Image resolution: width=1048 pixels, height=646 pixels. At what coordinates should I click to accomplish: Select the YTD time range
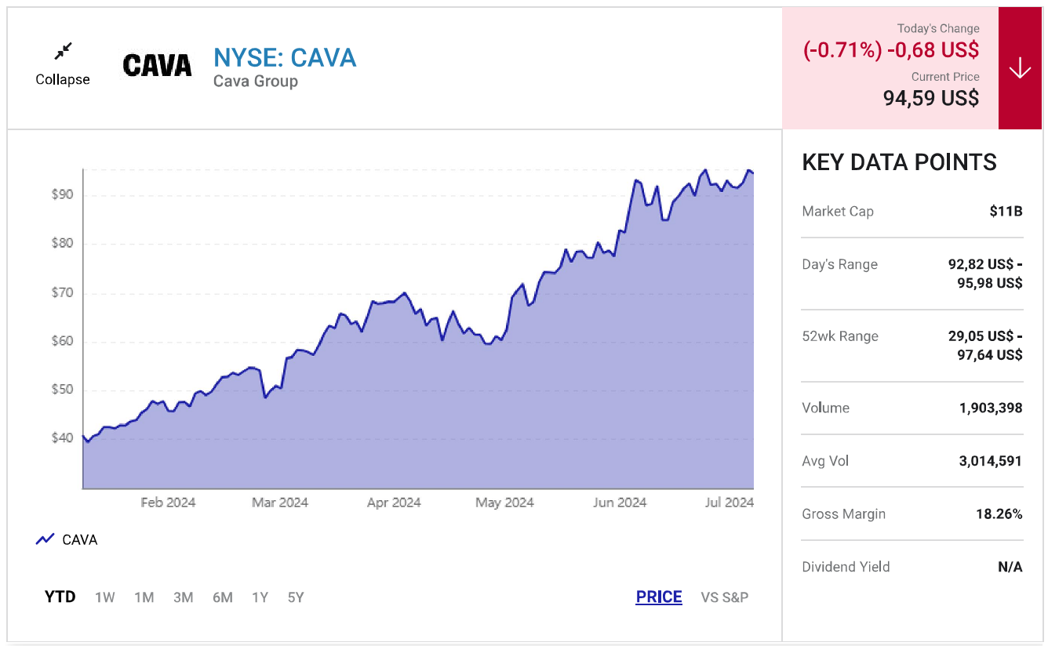coord(60,597)
